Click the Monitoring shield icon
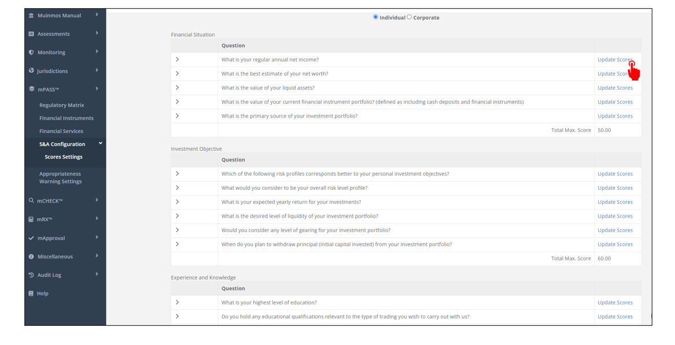Viewport: 675px width, 345px height. 31,53
